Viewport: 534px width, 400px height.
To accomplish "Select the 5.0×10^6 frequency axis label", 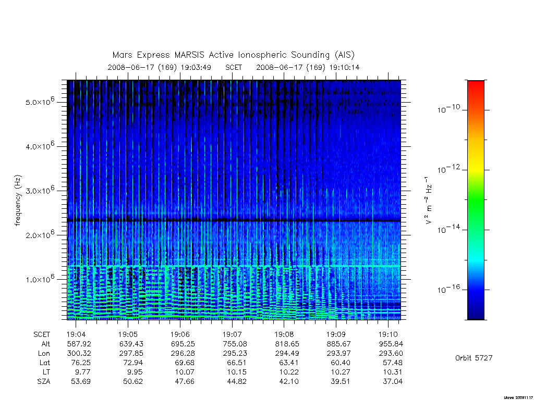I will pos(40,102).
